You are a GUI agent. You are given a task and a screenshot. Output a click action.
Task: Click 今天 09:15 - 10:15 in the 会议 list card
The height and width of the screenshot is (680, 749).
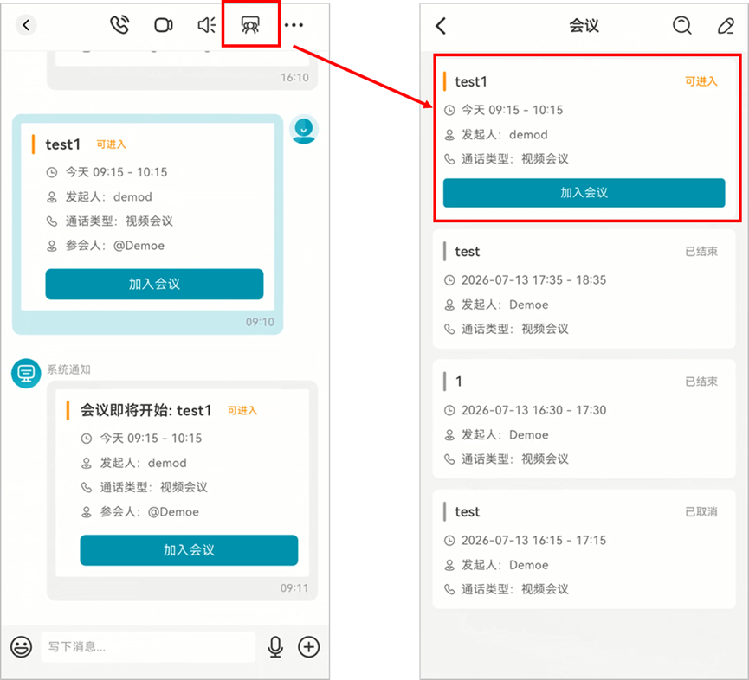(x=512, y=110)
